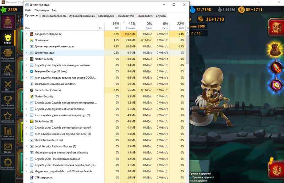Open the Clans icon in game sidebar
This screenshot has width=284, height=183.
tap(7, 22)
